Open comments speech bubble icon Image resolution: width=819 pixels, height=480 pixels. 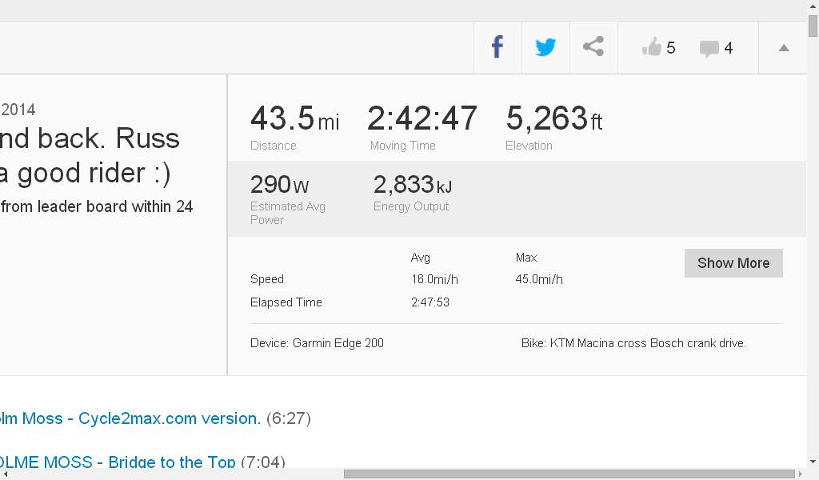[x=709, y=49]
